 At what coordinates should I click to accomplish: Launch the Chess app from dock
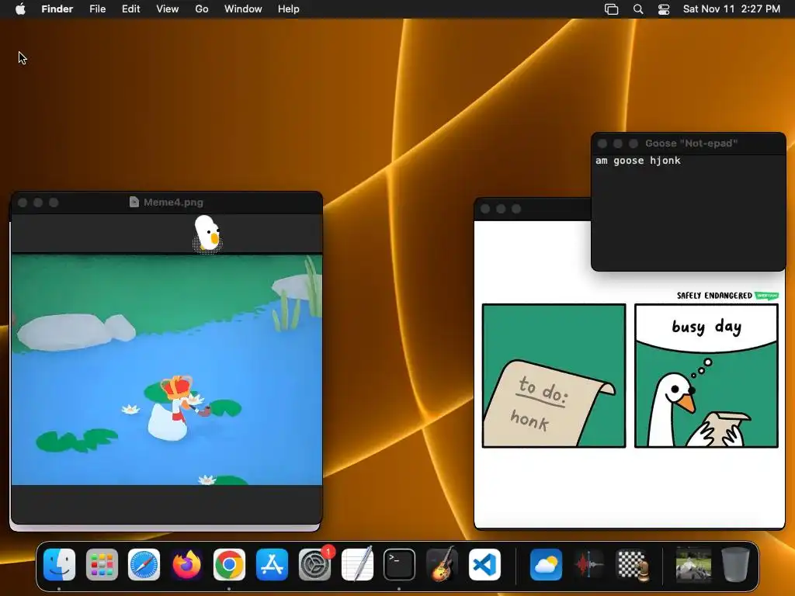pyautogui.click(x=632, y=564)
